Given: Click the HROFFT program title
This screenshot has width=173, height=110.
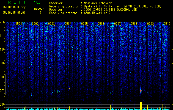Looking at the screenshot, I should pyautogui.click(x=17, y=2).
